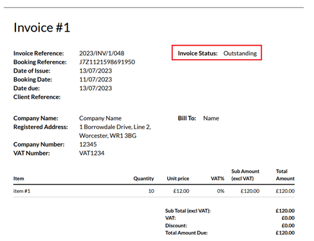Click the Outstanding invoice status value
Screen dimensions: 314x241
pos(240,53)
